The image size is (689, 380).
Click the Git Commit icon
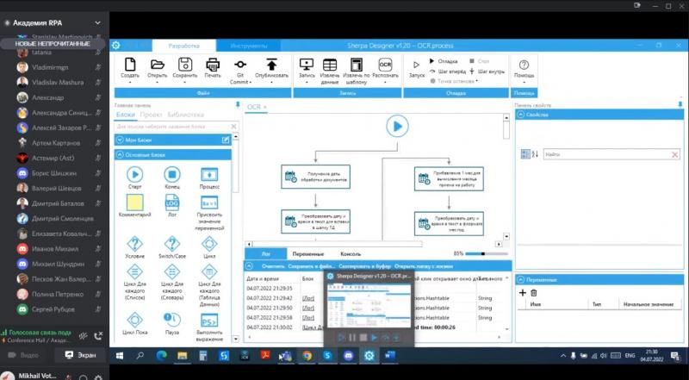coord(240,65)
